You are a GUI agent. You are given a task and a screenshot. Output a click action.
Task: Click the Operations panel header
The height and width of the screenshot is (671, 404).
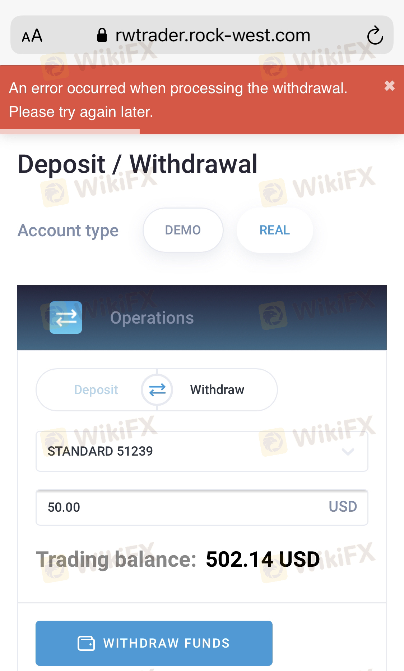coord(202,318)
